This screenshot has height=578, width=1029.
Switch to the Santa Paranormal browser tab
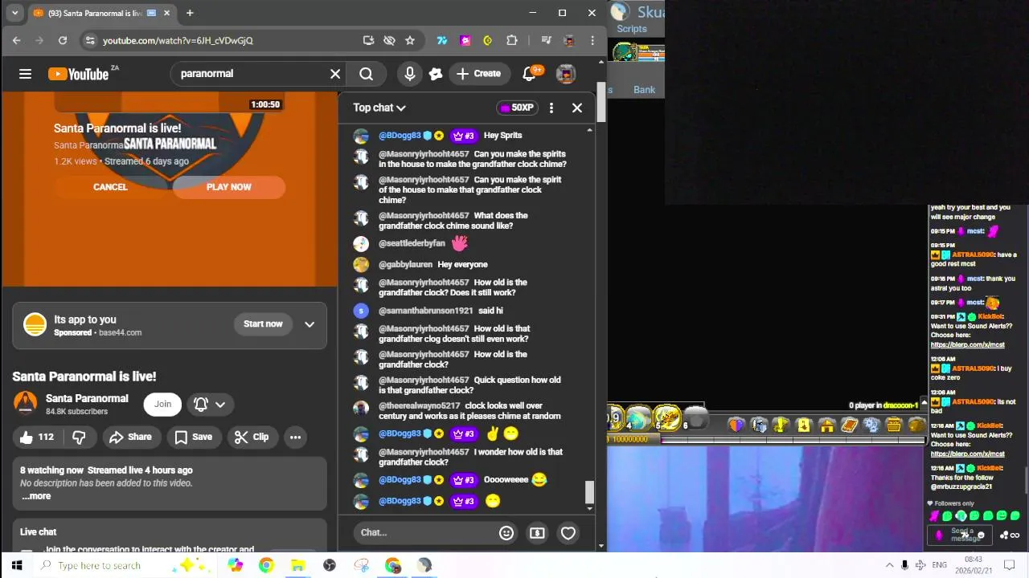[100, 13]
